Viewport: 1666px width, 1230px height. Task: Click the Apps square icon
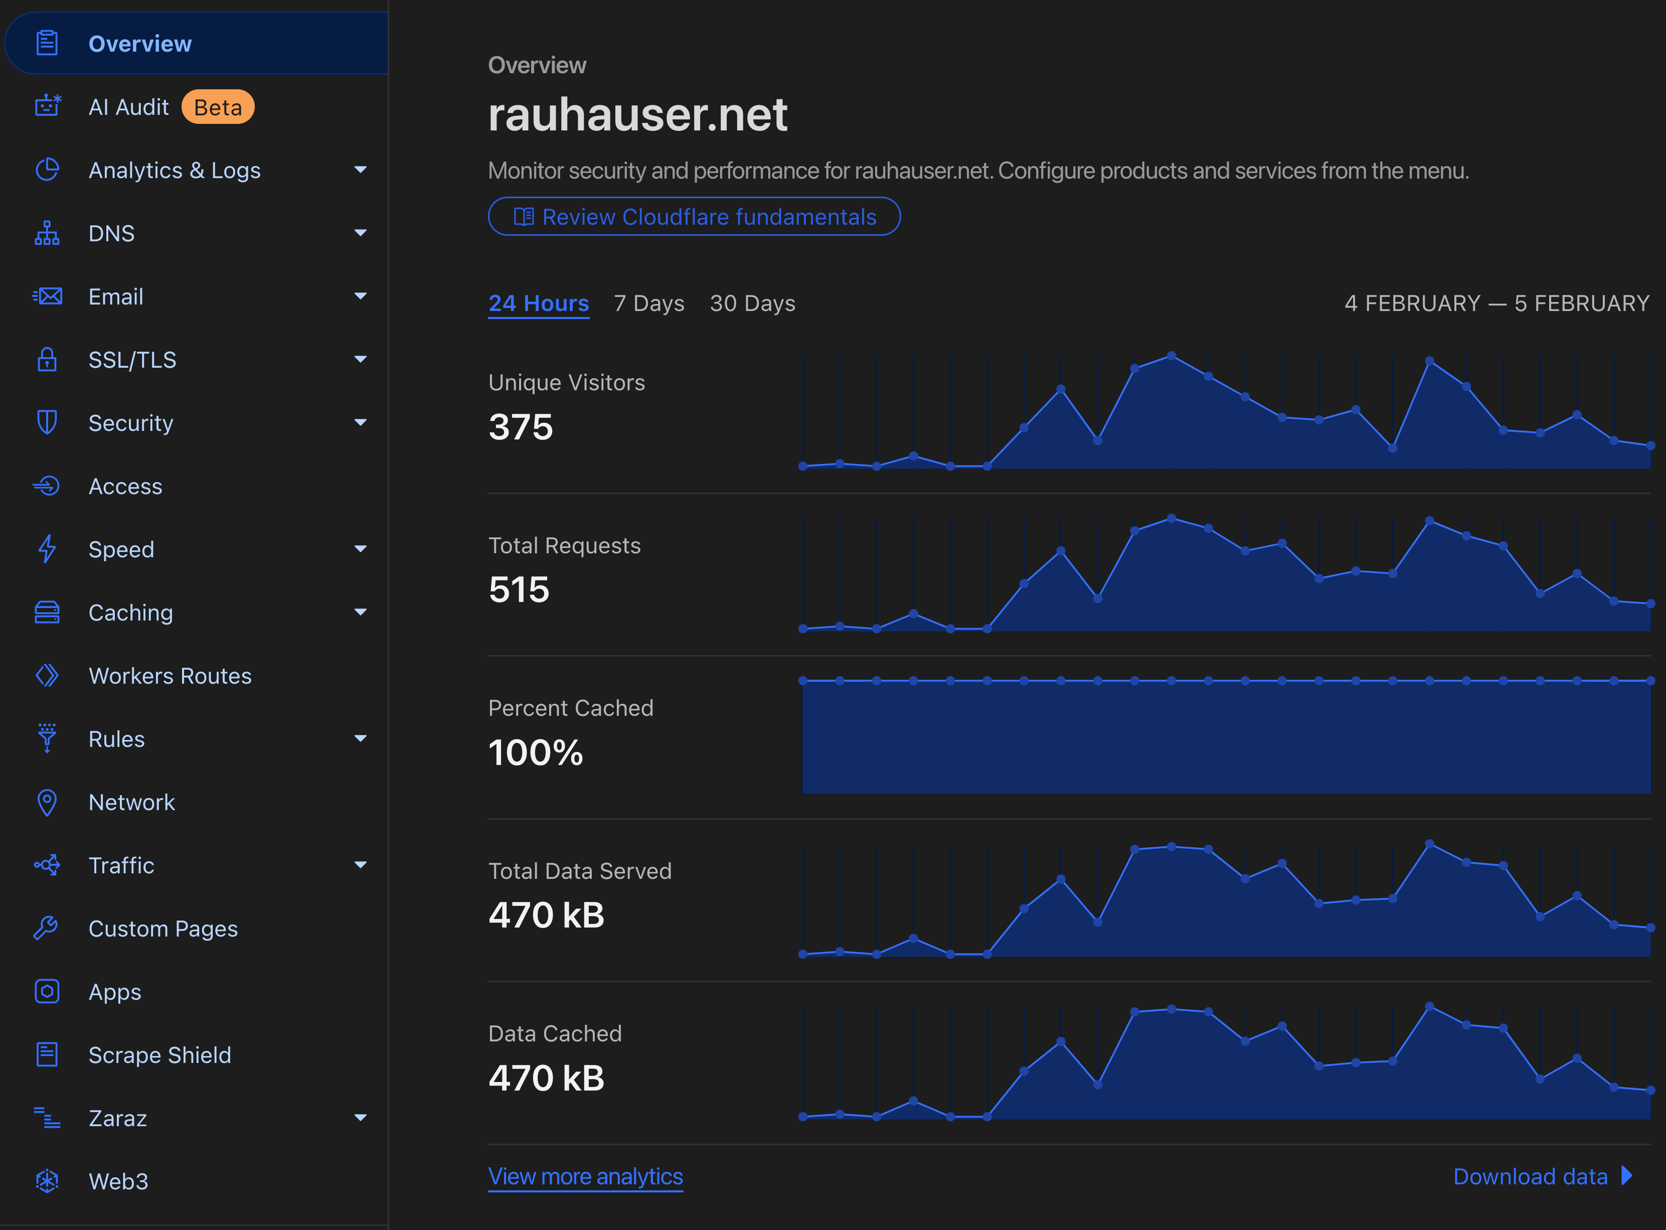tap(47, 992)
